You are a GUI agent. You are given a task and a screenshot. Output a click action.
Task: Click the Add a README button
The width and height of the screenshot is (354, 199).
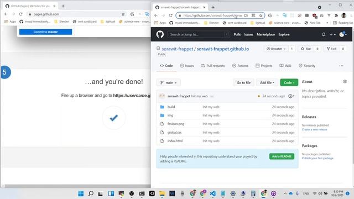pos(282,156)
